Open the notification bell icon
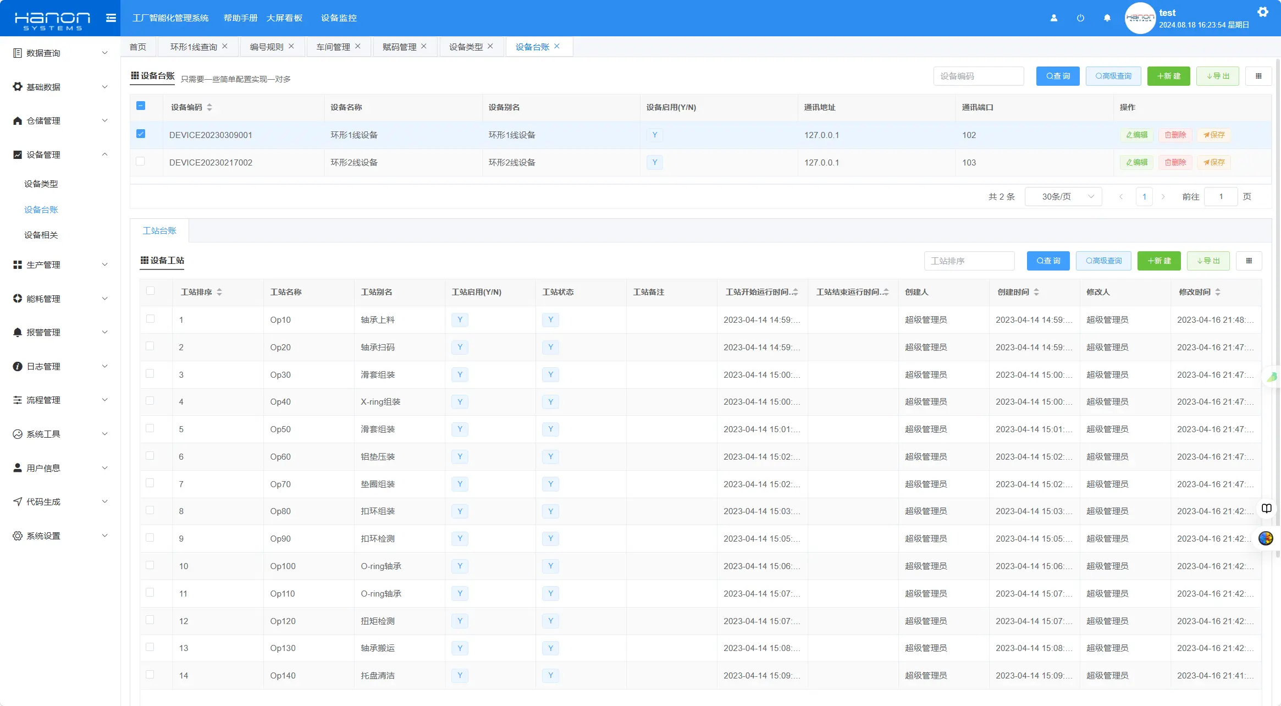This screenshot has width=1281, height=706. (1107, 18)
